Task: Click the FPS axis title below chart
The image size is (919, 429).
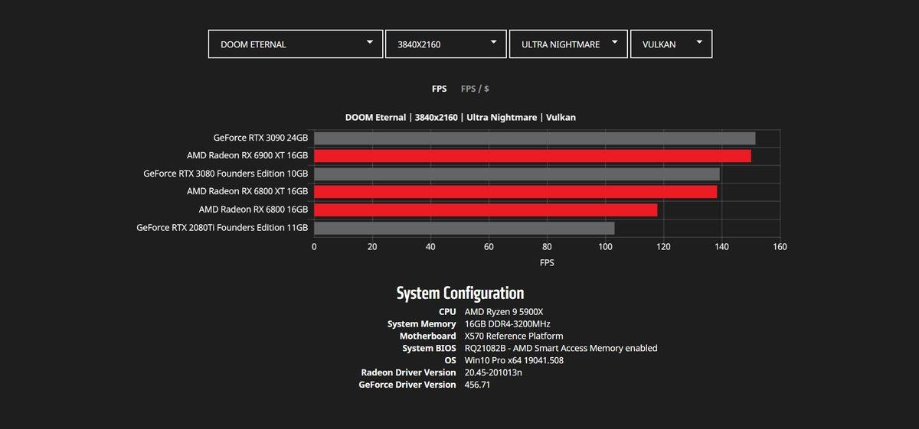Action: click(547, 262)
